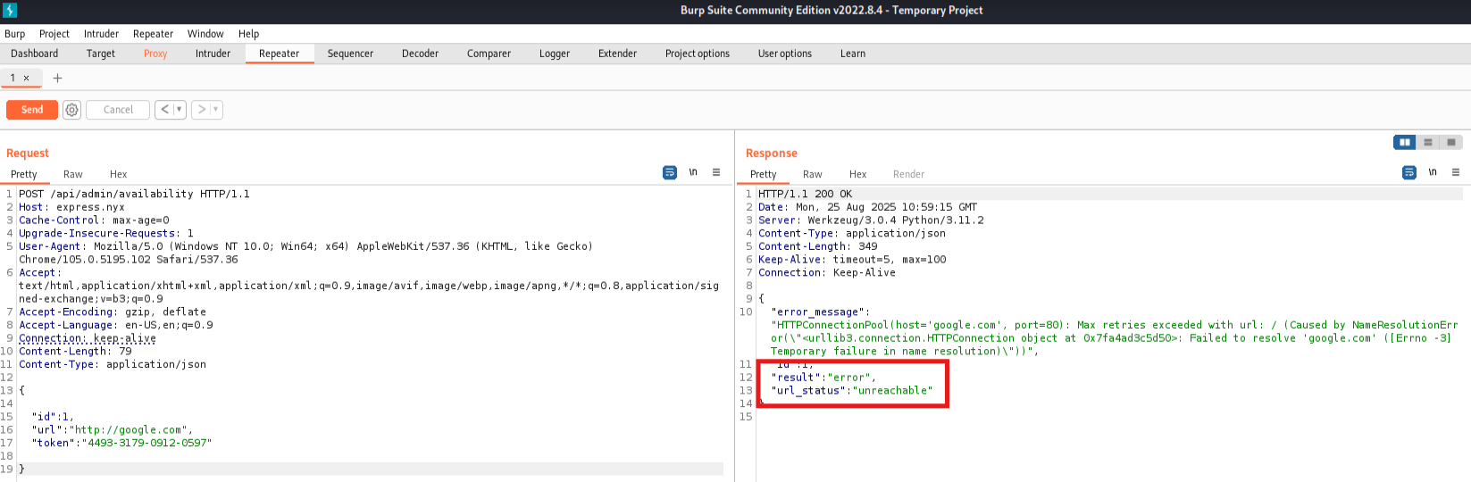Viewport: 1471px width, 482px height.
Task: Toggle word wrap in the Request pane
Action: pyautogui.click(x=670, y=172)
